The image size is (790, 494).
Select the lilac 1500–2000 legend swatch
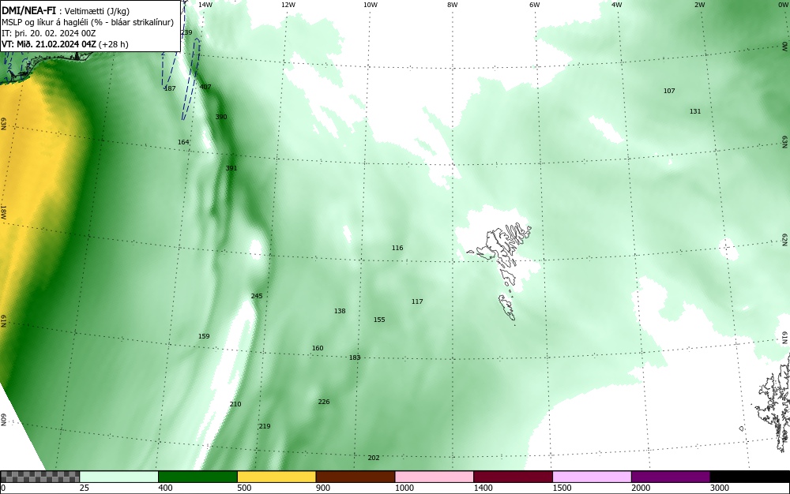point(592,477)
